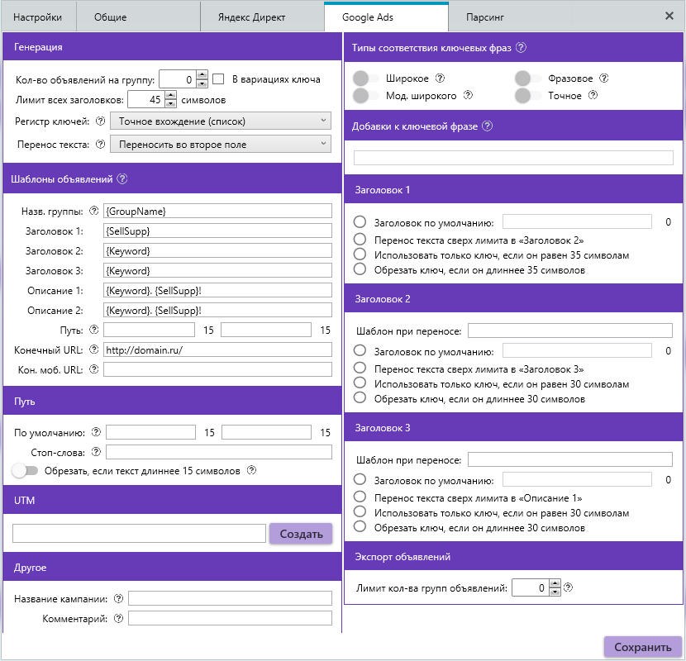
Task: Enable the Широкое match type toggle
Action: click(x=366, y=78)
